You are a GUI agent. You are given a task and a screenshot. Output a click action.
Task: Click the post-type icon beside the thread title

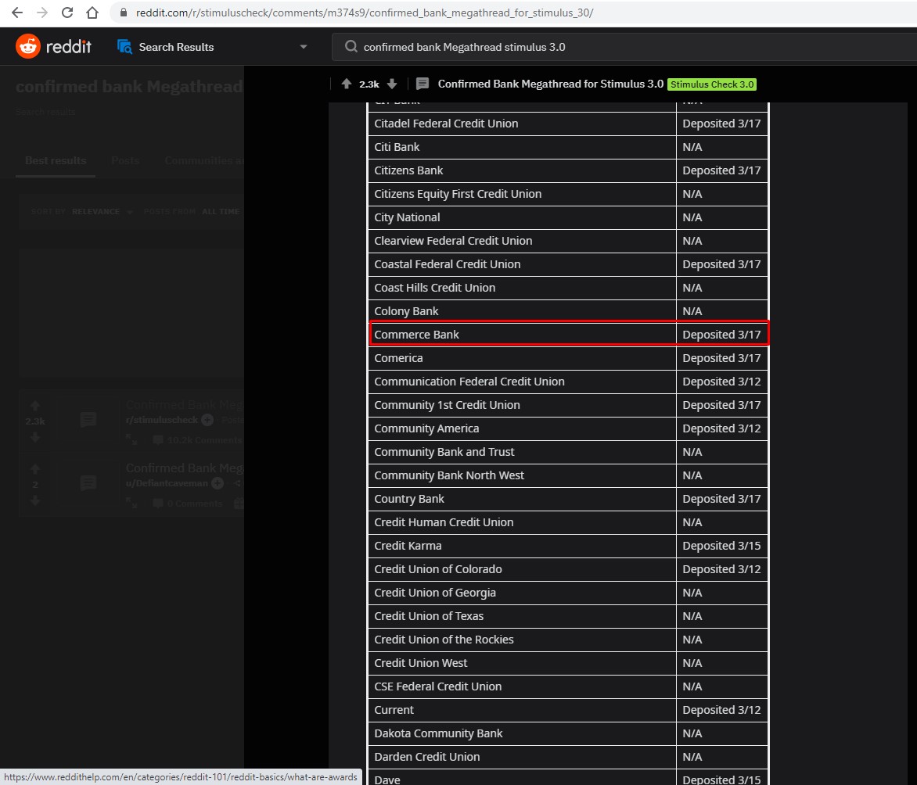pyautogui.click(x=422, y=84)
